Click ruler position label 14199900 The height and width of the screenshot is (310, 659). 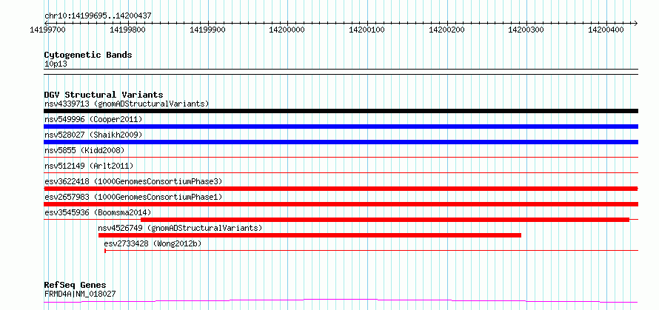207,30
